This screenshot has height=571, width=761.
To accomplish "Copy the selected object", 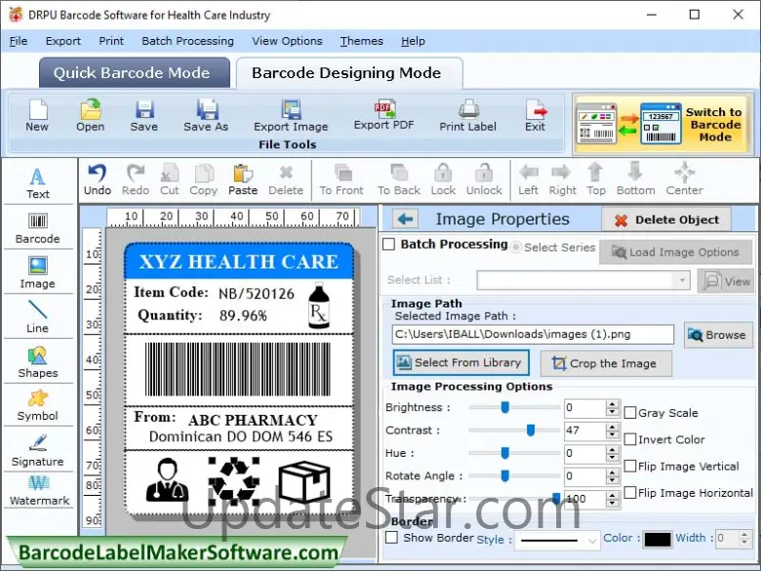I will [203, 180].
